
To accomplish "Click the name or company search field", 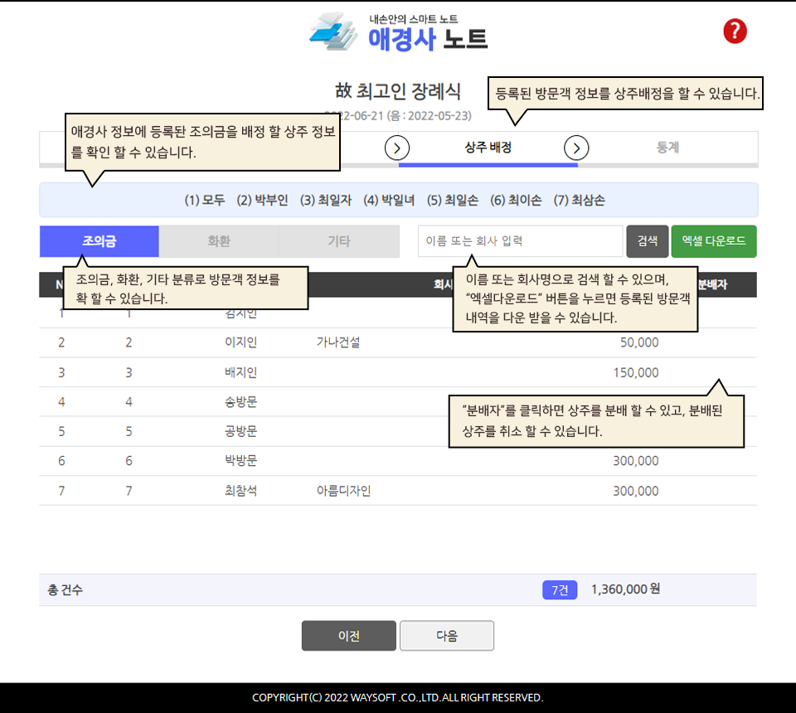I will (x=520, y=241).
